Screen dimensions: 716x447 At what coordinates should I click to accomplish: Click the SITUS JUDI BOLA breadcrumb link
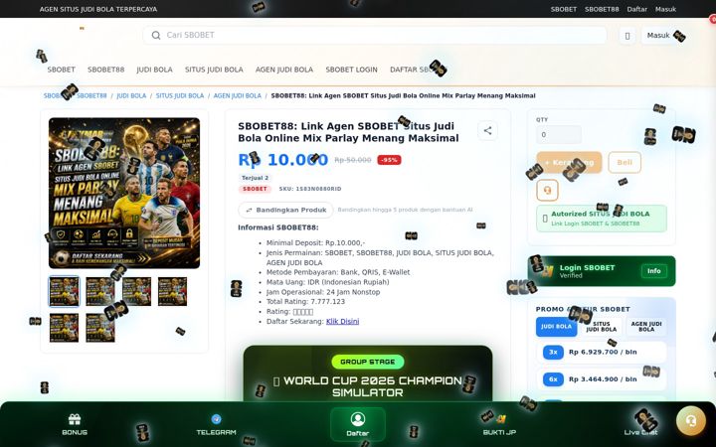[180, 95]
